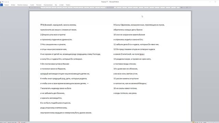
Task: Click line 'приклоните ухо ваше к словам уст моих'
Action: pyautogui.click(x=59, y=30)
